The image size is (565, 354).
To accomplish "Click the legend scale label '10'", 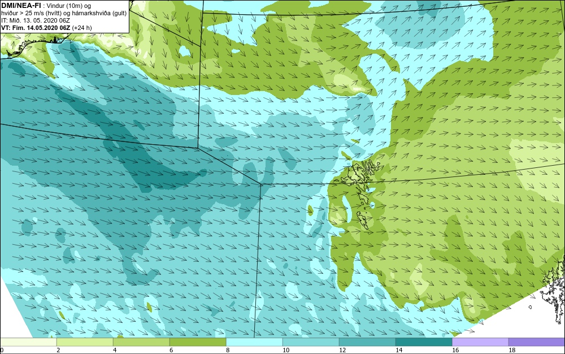I will tap(286, 350).
